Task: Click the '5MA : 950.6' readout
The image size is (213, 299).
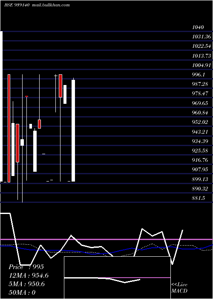Action: point(26,284)
